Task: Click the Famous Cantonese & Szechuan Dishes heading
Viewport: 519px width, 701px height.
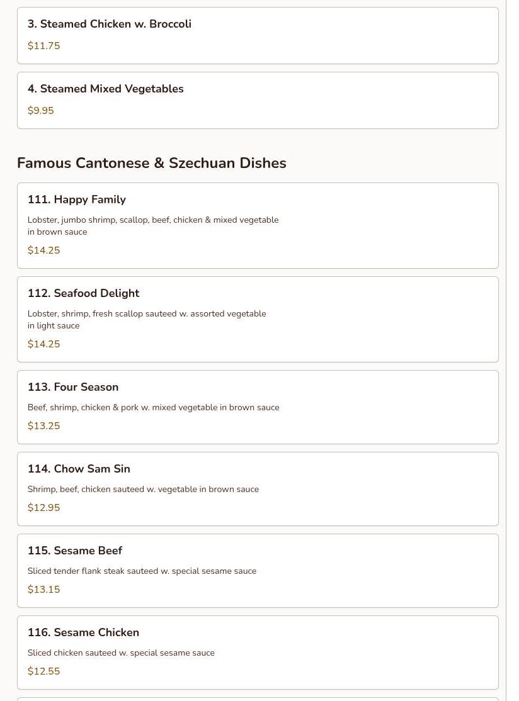Action: tap(152, 163)
